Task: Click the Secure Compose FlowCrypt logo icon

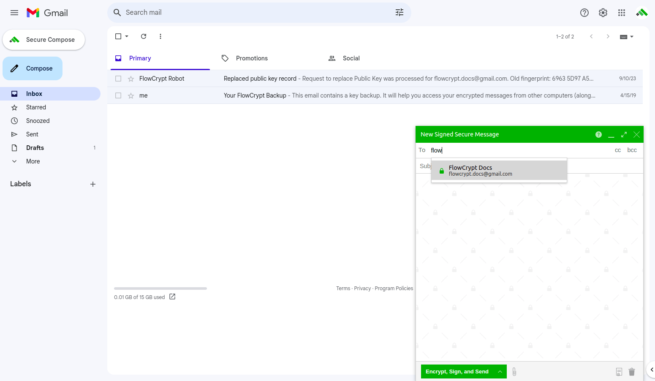Action: (14, 40)
